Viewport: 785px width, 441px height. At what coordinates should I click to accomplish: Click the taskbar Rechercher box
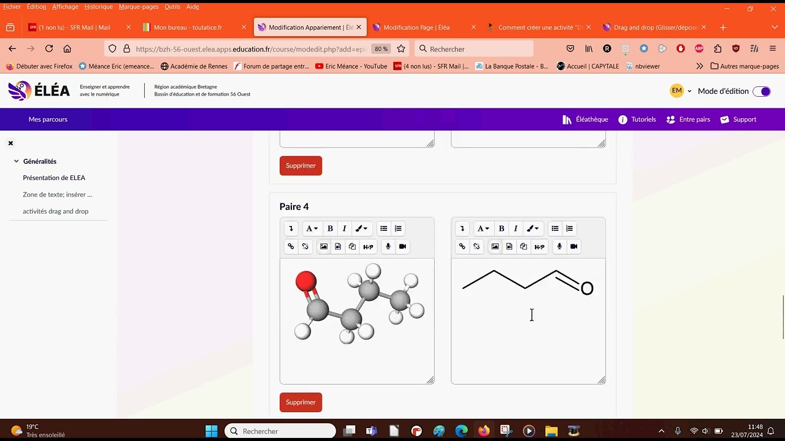coord(280,431)
